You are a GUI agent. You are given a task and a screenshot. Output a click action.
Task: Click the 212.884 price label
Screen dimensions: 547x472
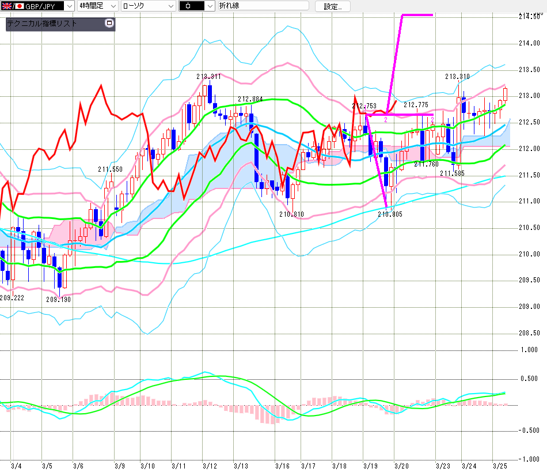click(x=250, y=99)
